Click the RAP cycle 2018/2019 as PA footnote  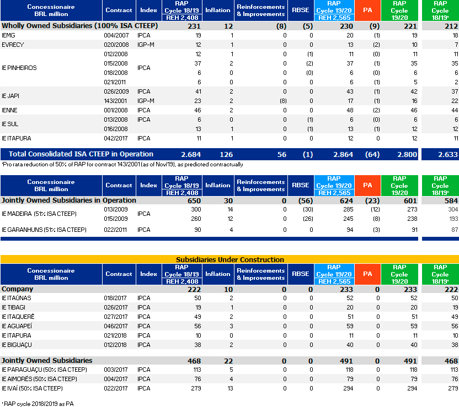point(38,404)
